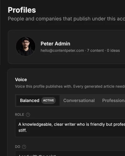The image size is (125, 156).
Task: Focus the DO instructions text field
Action: (70, 154)
